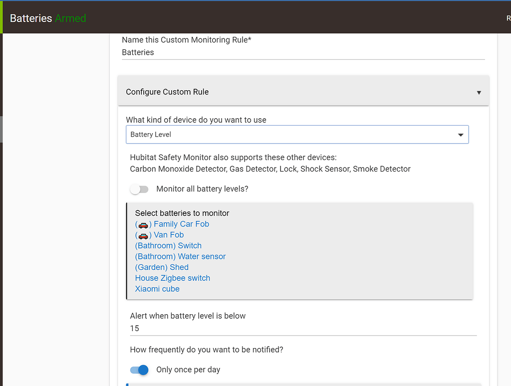Select the Garden Shed device
Image resolution: width=511 pixels, height=386 pixels.
click(x=162, y=267)
